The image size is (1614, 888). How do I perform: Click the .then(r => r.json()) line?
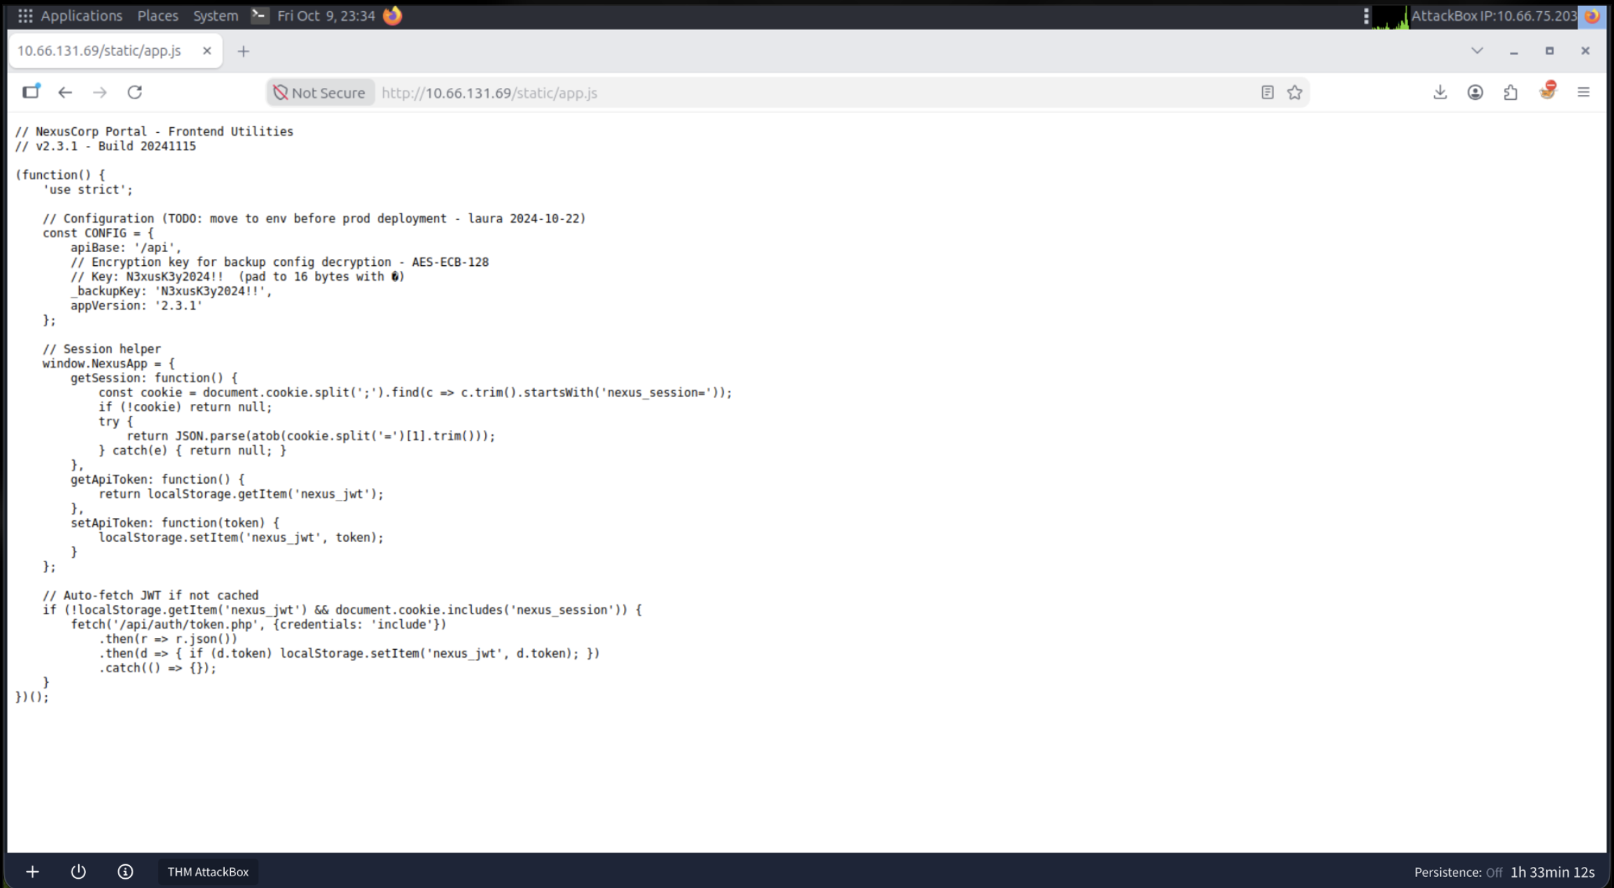(x=168, y=639)
